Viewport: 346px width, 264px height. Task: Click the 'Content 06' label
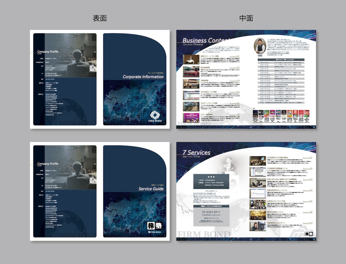click(234, 115)
